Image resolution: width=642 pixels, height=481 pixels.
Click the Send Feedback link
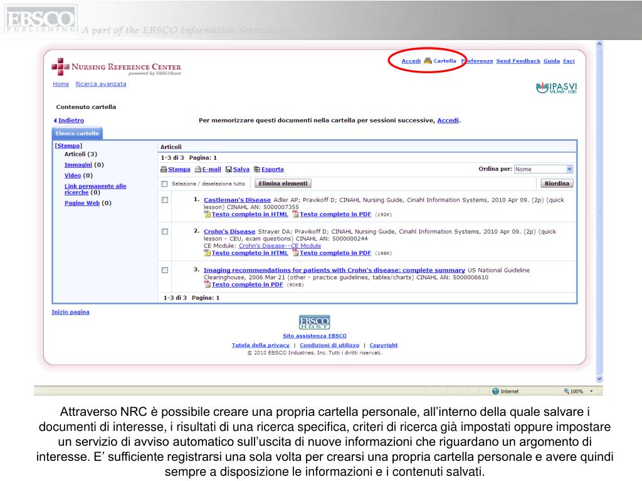coord(518,61)
